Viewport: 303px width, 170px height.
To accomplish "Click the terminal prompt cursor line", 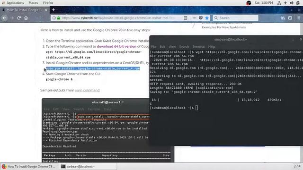I will point(174,108).
